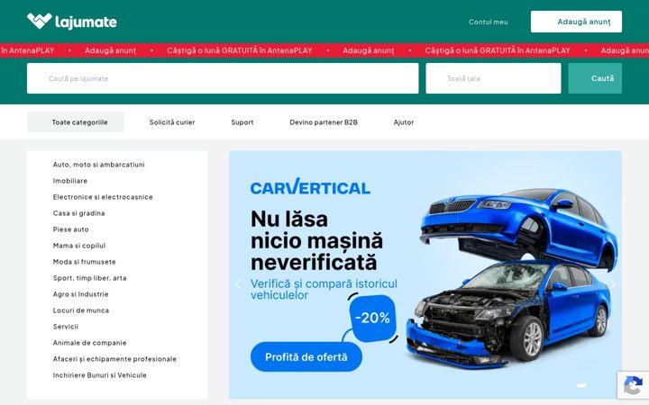
Task: Go to Devino partener B2B
Action: pyautogui.click(x=324, y=122)
